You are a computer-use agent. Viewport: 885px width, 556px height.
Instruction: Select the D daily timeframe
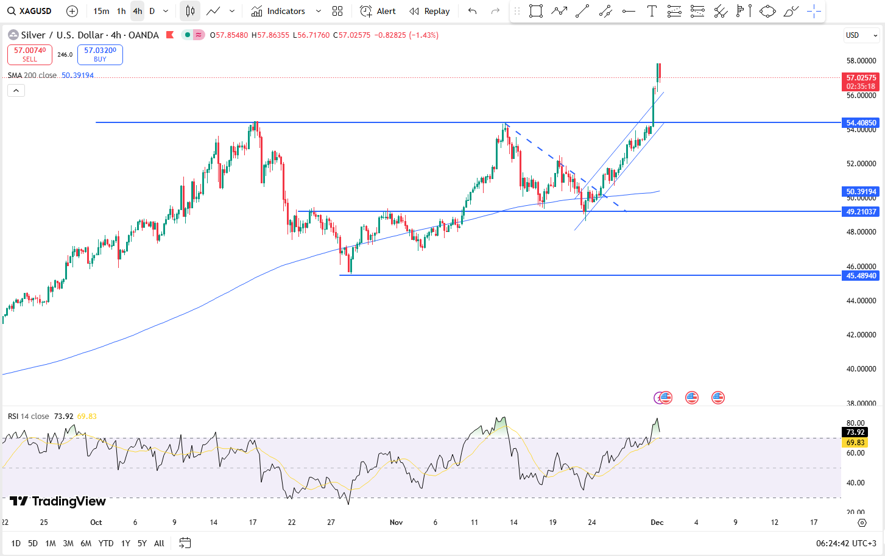(152, 11)
